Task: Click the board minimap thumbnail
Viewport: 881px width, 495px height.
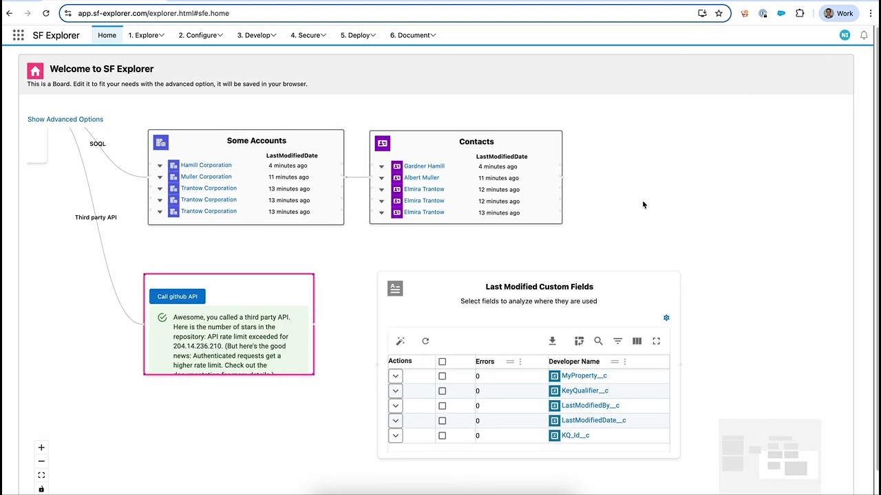Action: coord(769,450)
